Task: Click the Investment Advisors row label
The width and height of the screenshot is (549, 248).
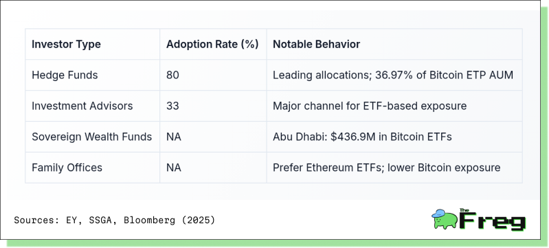Action: pyautogui.click(x=82, y=106)
